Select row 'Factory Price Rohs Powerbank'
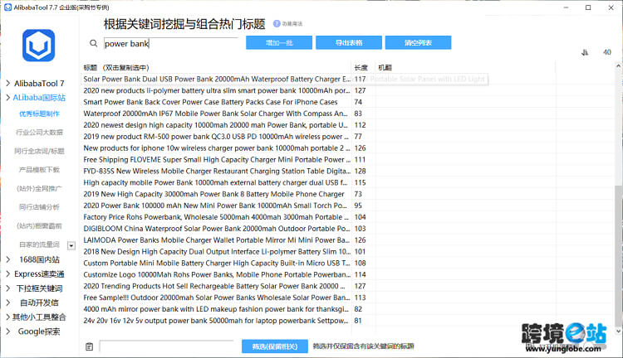The width and height of the screenshot is (623, 358). tap(217, 217)
